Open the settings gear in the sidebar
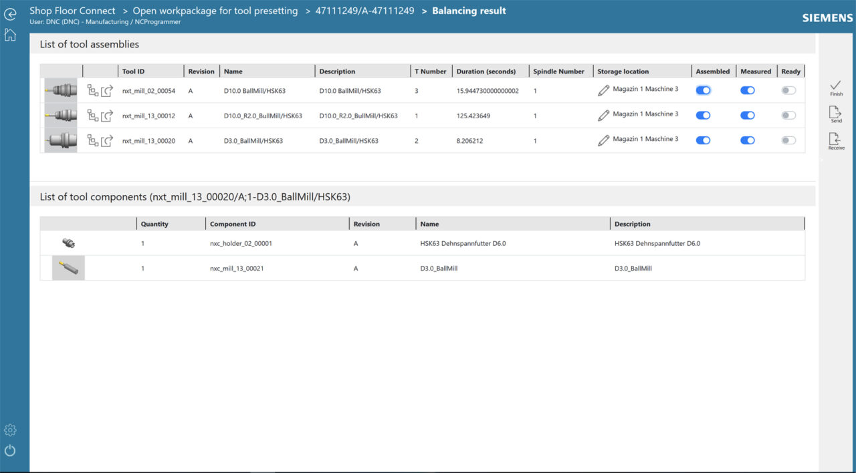The height and width of the screenshot is (473, 856). click(x=9, y=430)
